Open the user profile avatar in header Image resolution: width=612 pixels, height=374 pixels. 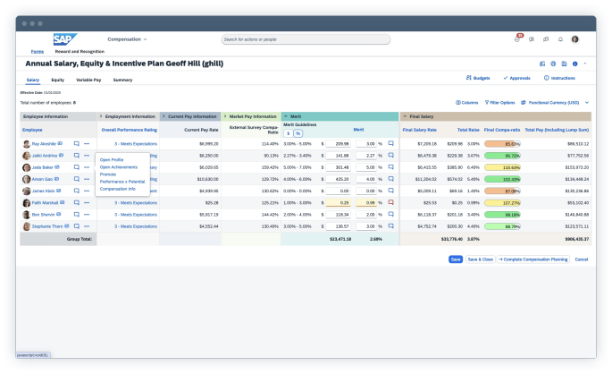(x=574, y=39)
